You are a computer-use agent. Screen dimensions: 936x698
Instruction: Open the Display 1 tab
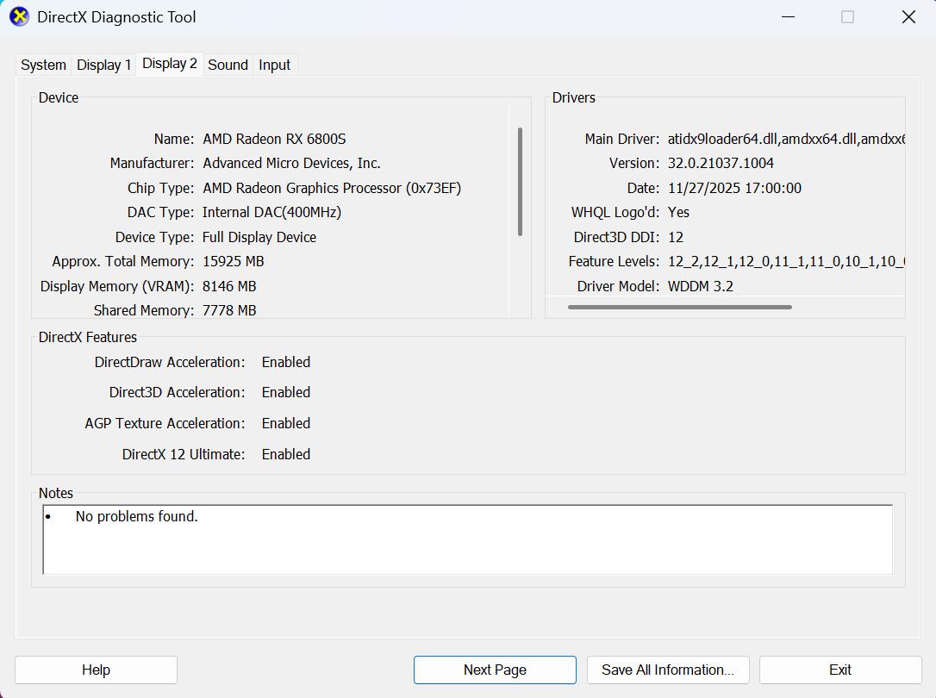click(x=103, y=65)
